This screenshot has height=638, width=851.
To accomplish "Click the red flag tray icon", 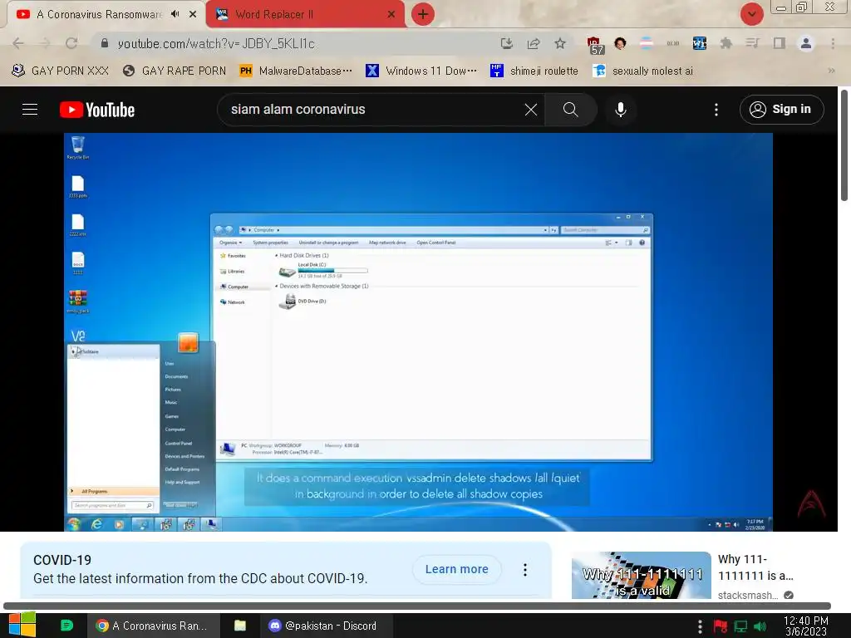I will [721, 626].
